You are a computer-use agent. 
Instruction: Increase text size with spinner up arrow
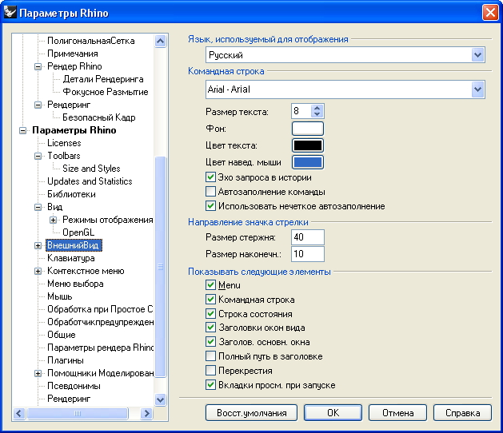coord(317,108)
